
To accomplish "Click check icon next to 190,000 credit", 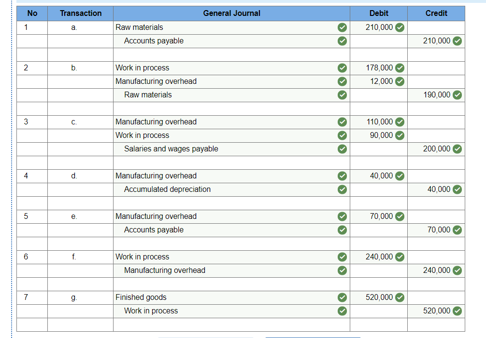I will (x=457, y=95).
